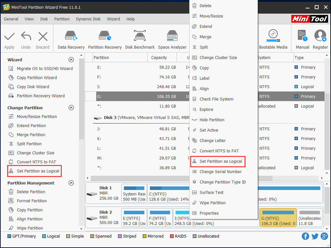The image size is (331, 248).
Task: Start Migrate OS to SSD/HD Wizard
Action: pos(41,69)
